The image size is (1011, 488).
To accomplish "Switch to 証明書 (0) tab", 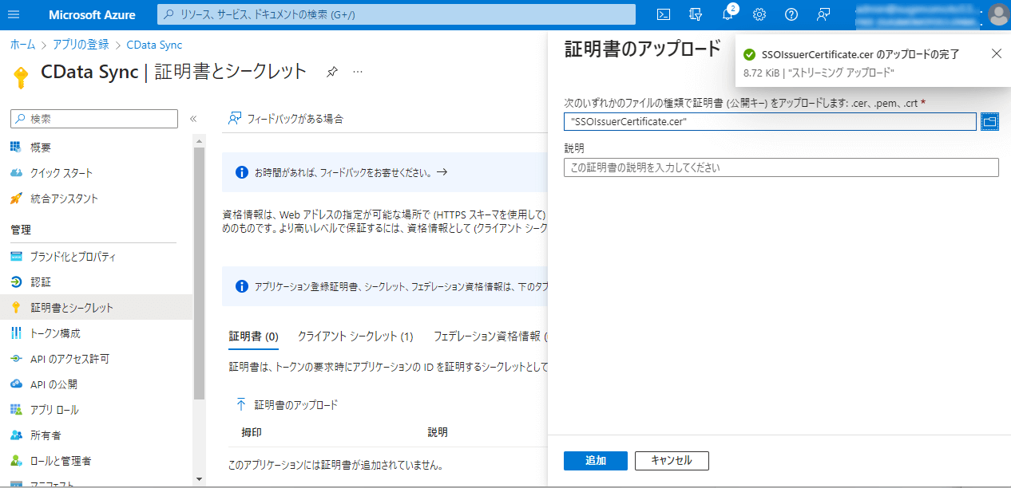I will click(253, 336).
